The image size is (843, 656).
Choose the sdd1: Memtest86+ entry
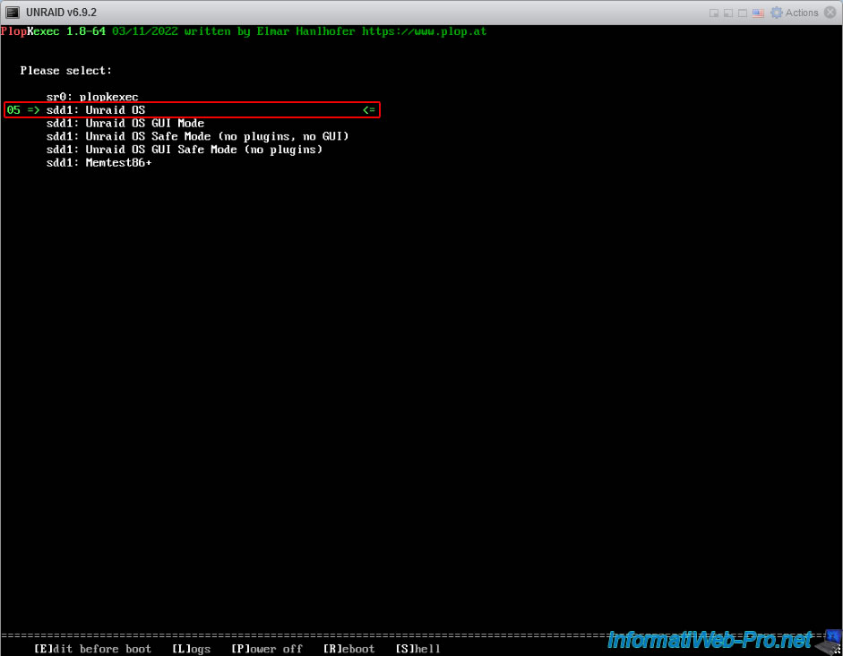tap(99, 163)
